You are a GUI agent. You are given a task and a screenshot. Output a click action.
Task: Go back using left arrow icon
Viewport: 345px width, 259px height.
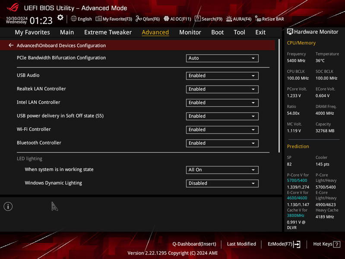[x=11, y=45]
